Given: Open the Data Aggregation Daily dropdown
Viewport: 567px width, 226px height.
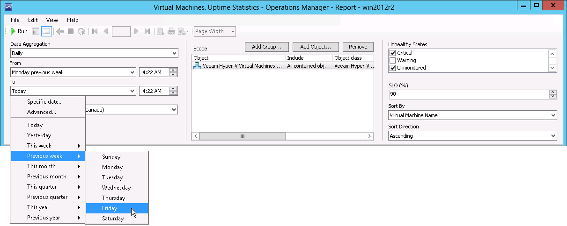Looking at the screenshot, I should click(94, 53).
